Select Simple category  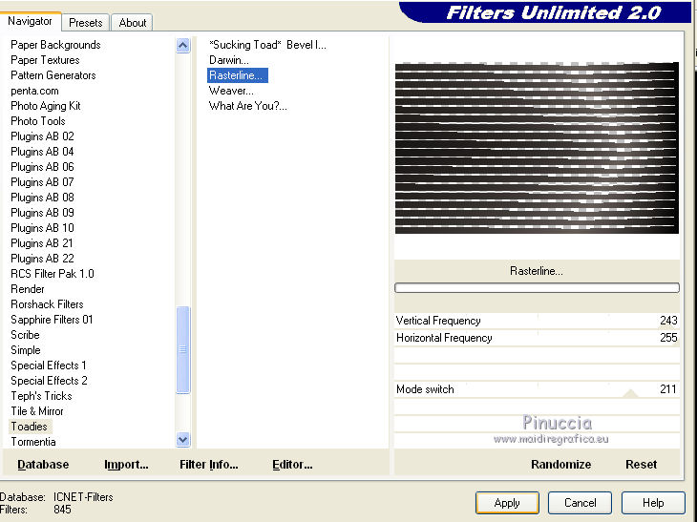(26, 350)
